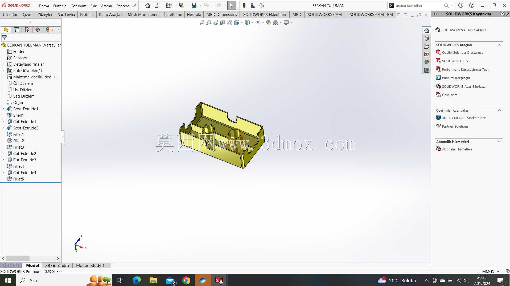Save the part with the Save icon
Image resolution: width=510 pixels, height=286 pixels.
click(181, 5)
